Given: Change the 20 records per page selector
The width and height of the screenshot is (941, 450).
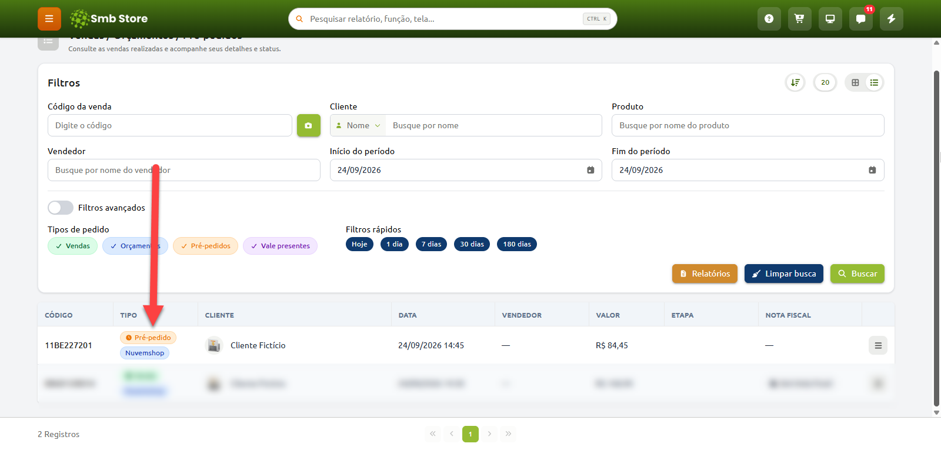Looking at the screenshot, I should pos(825,82).
